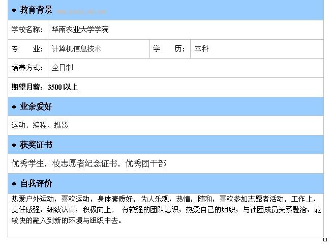Click the 期望月薪 3500以上 row

tap(45, 87)
